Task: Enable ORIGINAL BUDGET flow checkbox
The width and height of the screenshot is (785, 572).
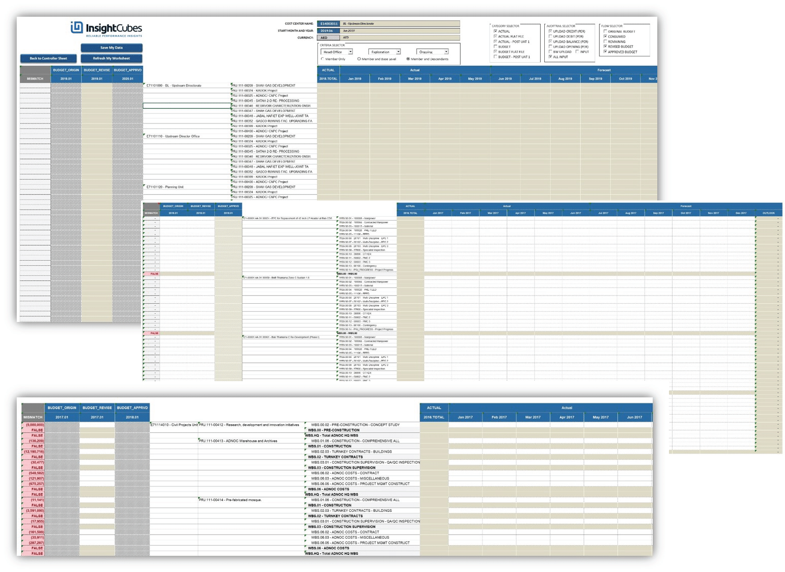Action: coord(605,31)
